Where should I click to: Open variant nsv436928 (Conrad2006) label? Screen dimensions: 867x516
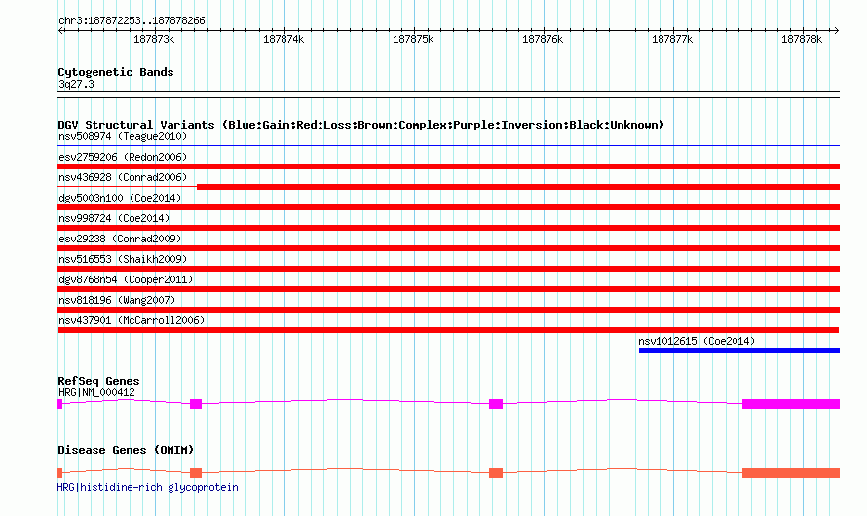[x=123, y=177]
